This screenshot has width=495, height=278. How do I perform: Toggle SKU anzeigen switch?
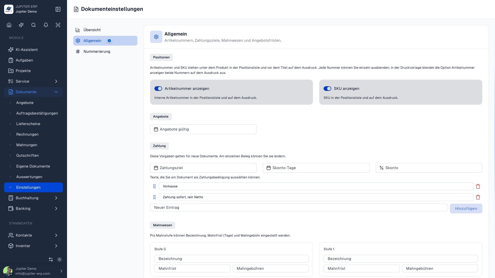coord(327,89)
